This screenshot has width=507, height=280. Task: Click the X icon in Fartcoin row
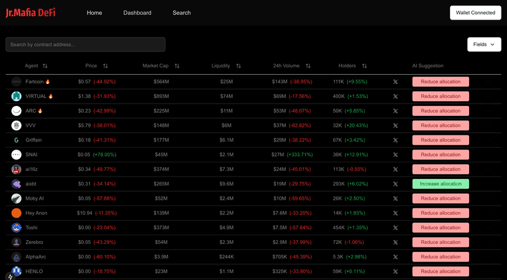[395, 81]
